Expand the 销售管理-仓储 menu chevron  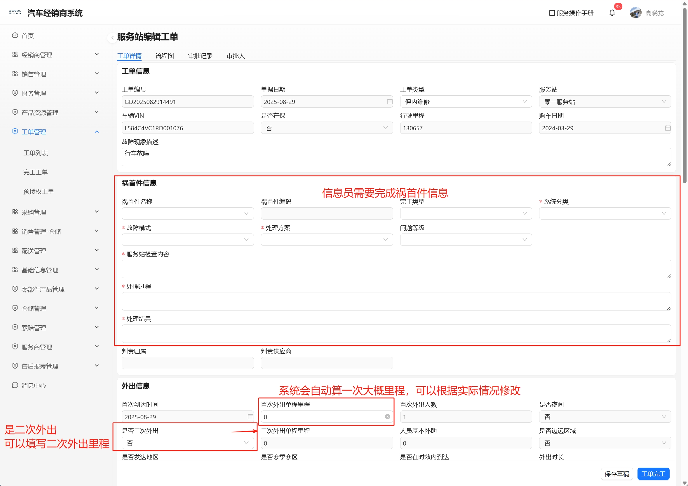[97, 231]
